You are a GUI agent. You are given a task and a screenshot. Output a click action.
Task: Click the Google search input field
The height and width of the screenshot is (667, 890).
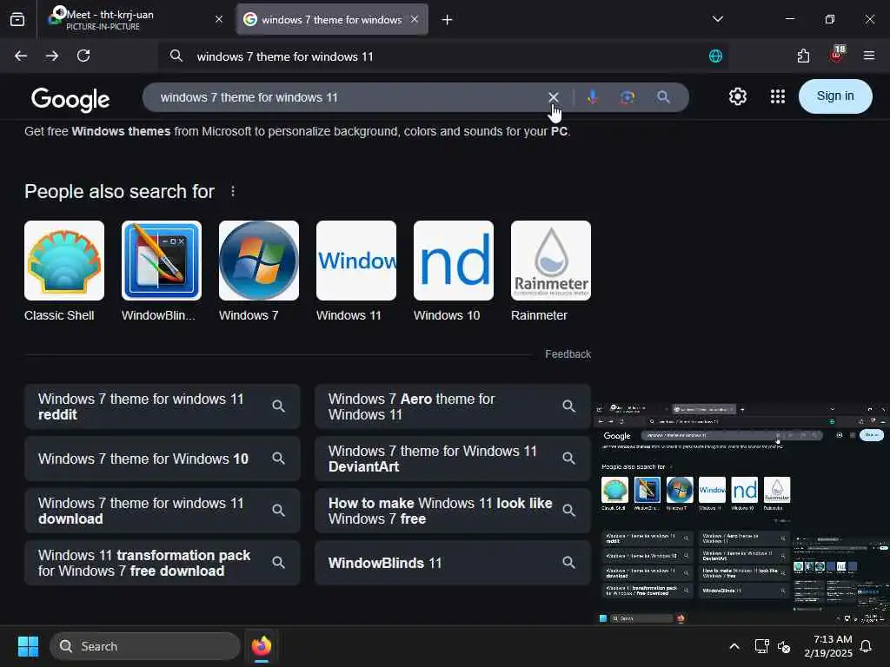tap(346, 97)
